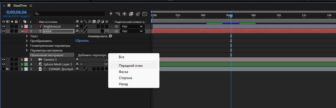Image resolution: width=336 pixels, height=108 pixels.
Task: Click the lavender label swatch of brightness.ai
Action: (x=26, y=26)
